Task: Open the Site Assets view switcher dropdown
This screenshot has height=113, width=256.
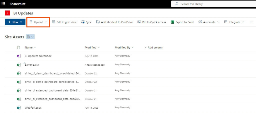Action: (x=30, y=37)
